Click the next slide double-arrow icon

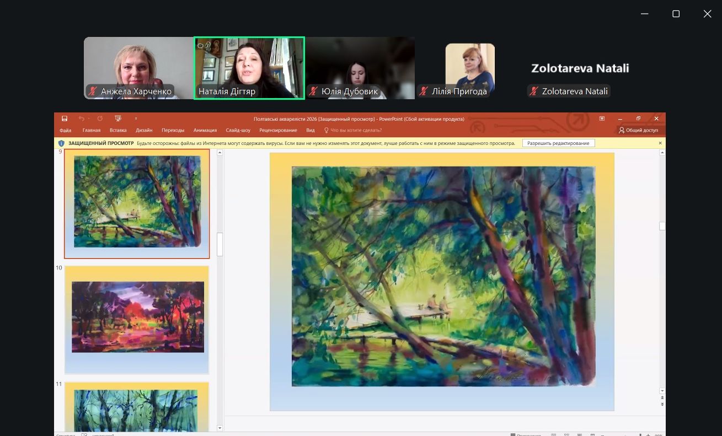(x=662, y=404)
